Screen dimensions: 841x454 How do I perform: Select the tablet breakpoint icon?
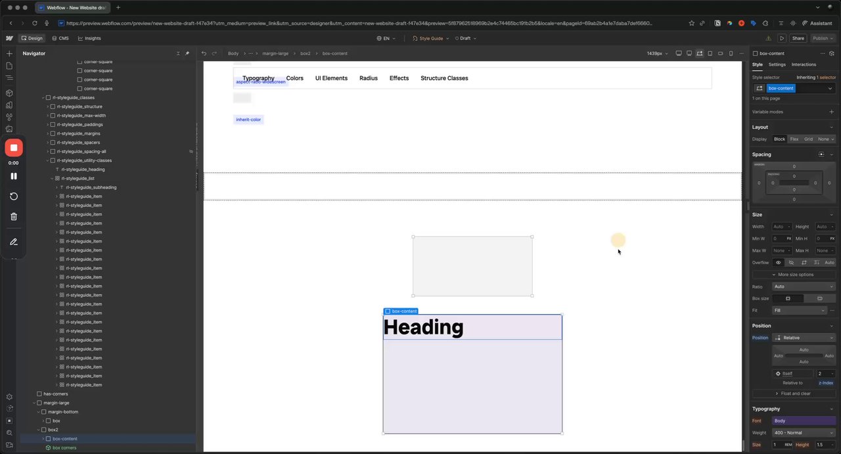coord(710,53)
